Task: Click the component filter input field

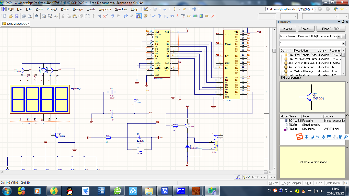Action: click(x=310, y=43)
